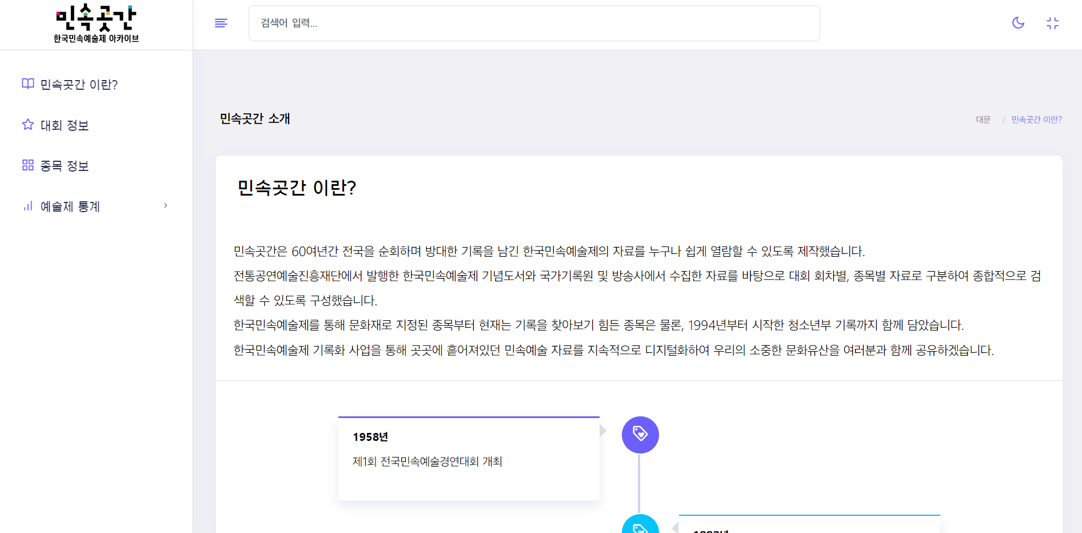
Task: Select the 1958년 timeline card
Action: tap(469, 459)
